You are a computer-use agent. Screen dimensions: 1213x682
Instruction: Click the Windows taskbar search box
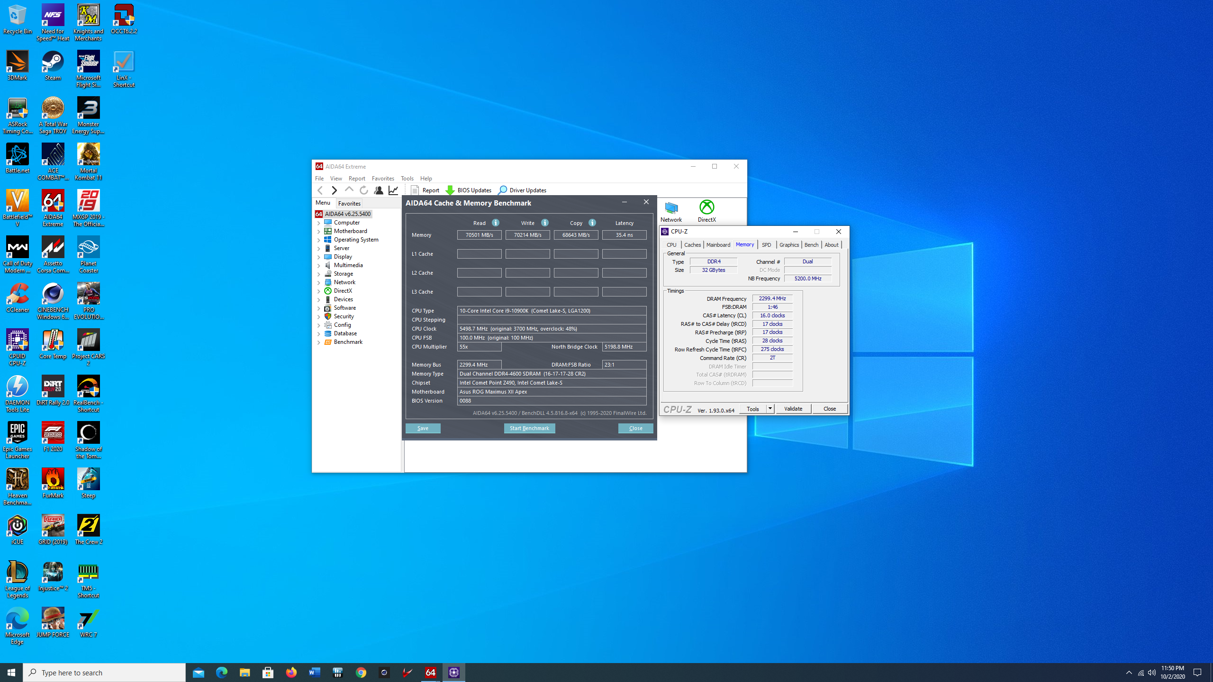coord(104,673)
